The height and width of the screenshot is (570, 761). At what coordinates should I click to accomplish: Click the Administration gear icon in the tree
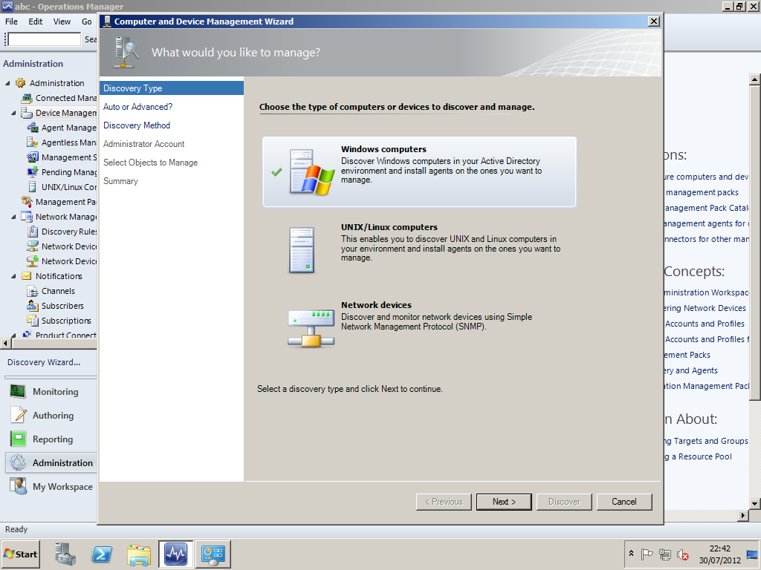20,83
